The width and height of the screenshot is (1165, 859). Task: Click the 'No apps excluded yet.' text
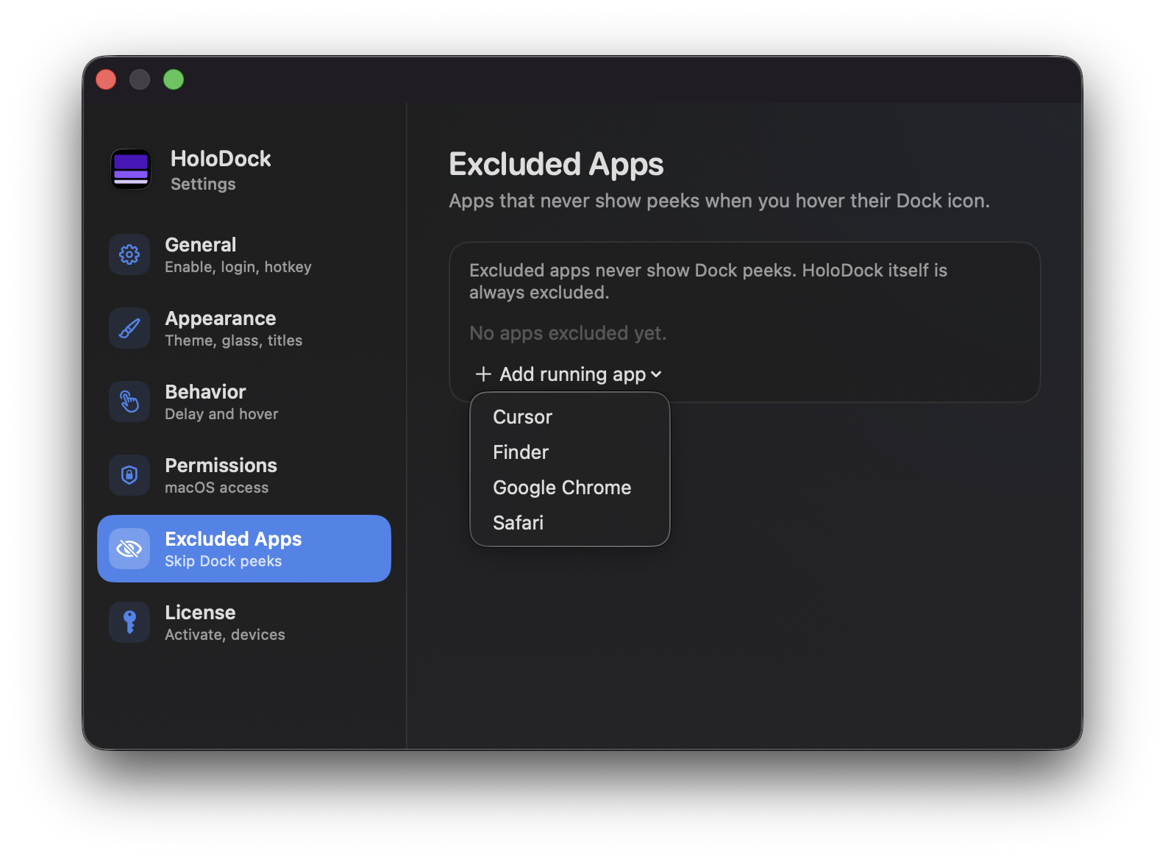[568, 333]
